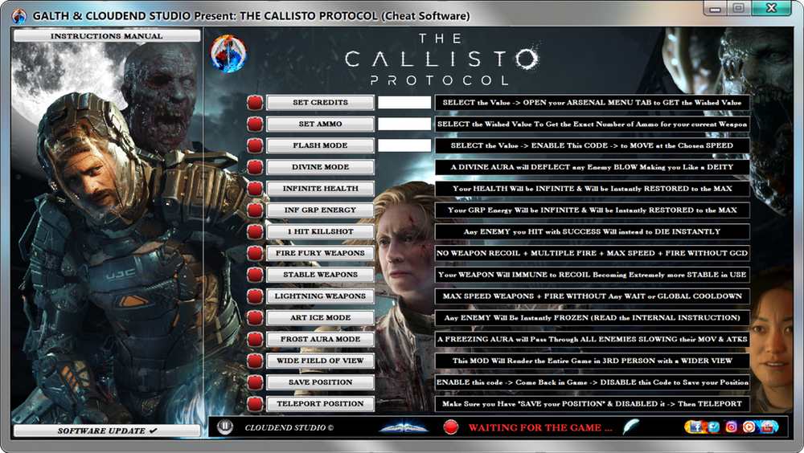This screenshot has height=453, width=804.
Task: Click the INF GRP ENERGY button
Action: click(321, 210)
